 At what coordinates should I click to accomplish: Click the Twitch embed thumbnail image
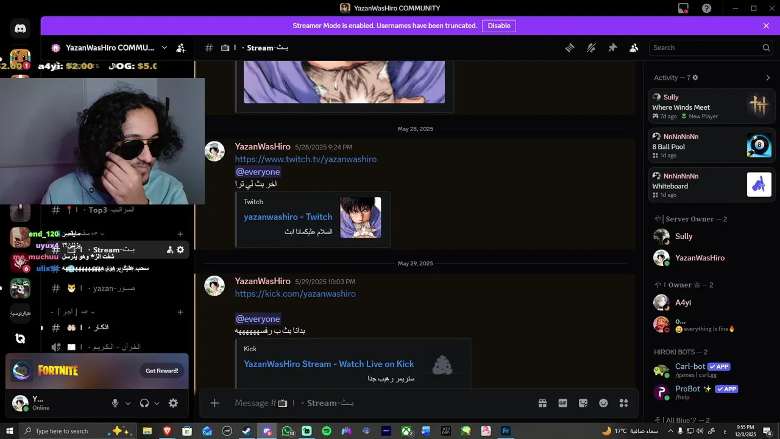tap(361, 217)
